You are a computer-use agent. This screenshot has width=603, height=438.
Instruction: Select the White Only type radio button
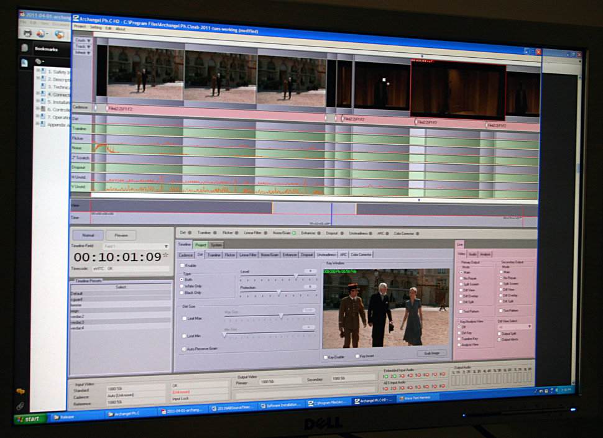pyautogui.click(x=183, y=286)
